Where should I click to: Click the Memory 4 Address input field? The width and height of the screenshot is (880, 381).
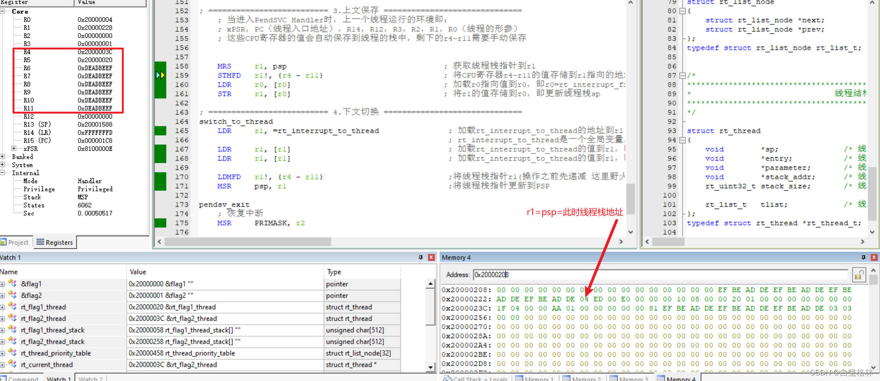pos(660,275)
